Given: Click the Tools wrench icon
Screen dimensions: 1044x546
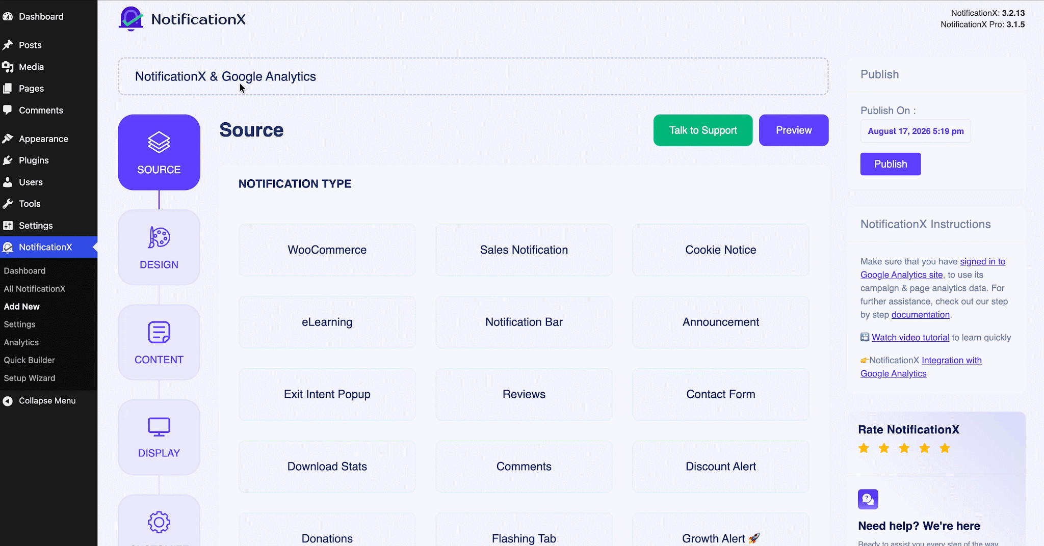Looking at the screenshot, I should [x=8, y=203].
